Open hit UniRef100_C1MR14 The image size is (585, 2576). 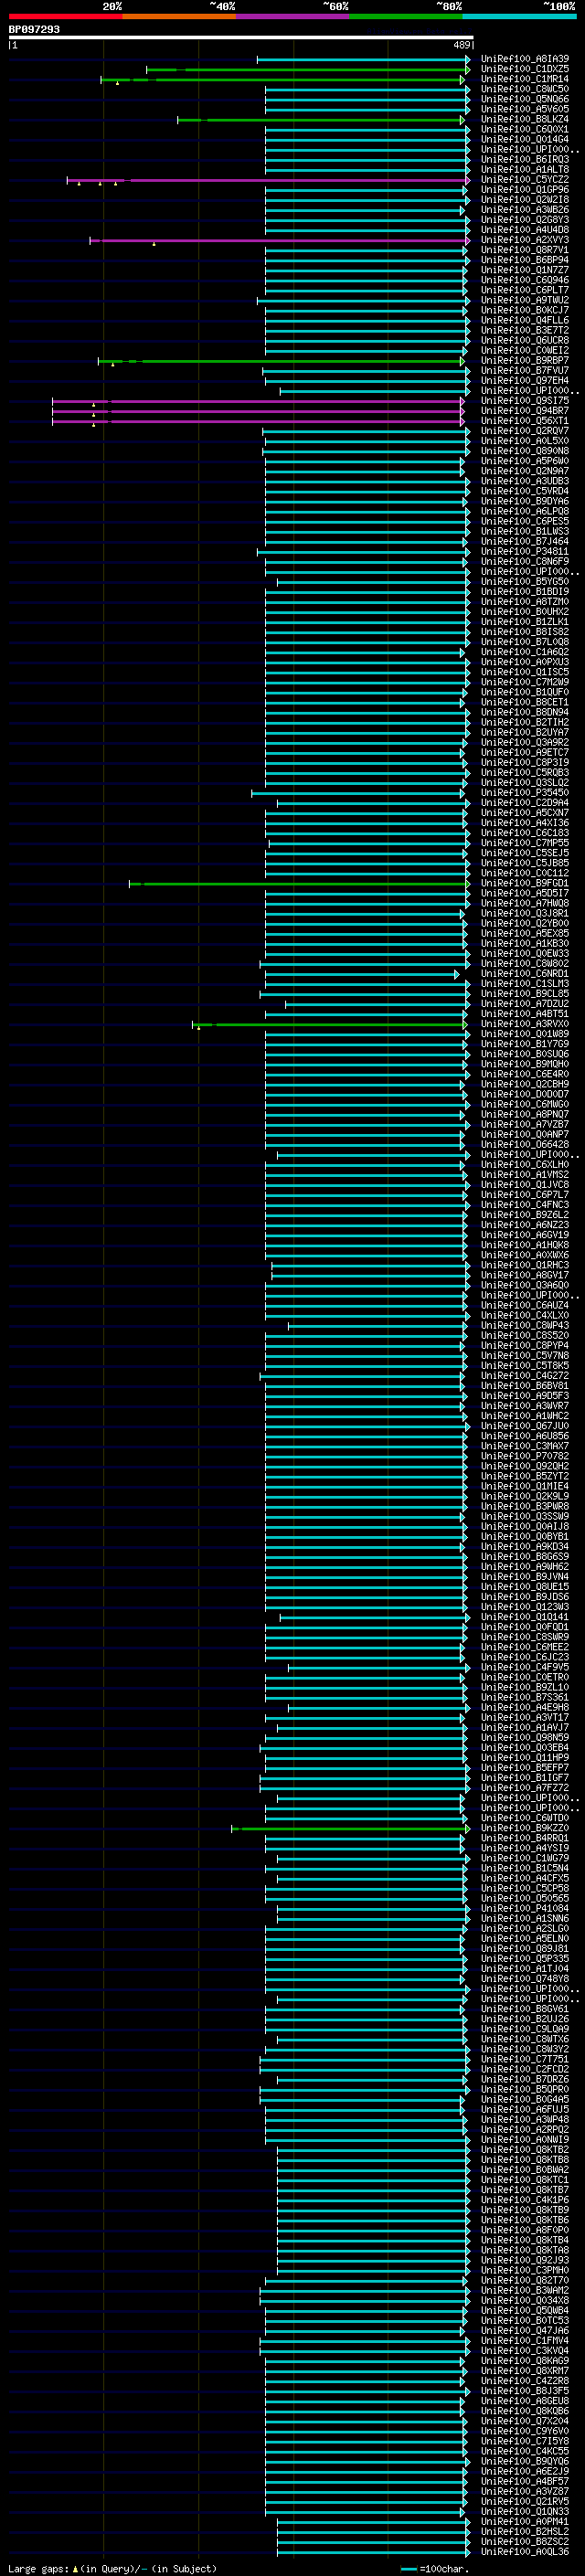pyautogui.click(x=524, y=79)
